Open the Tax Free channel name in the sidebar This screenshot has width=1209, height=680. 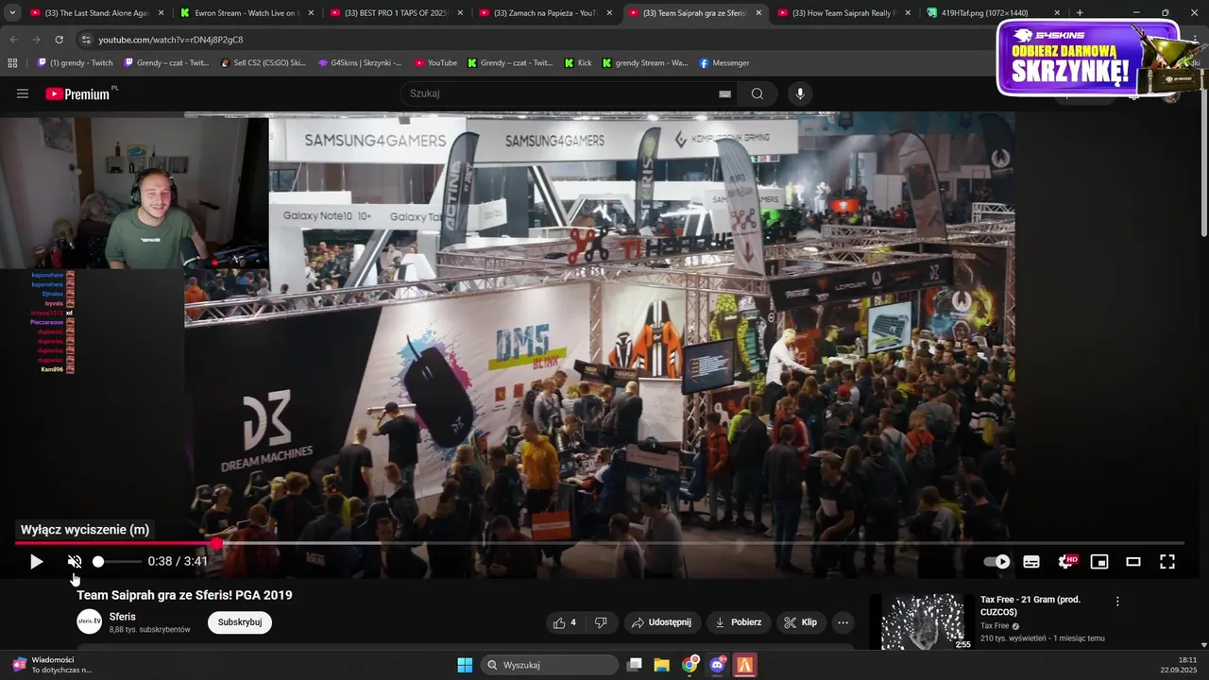[x=995, y=626]
